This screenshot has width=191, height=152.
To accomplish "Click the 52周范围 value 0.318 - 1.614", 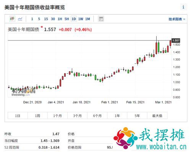I will click(x=49, y=147).
